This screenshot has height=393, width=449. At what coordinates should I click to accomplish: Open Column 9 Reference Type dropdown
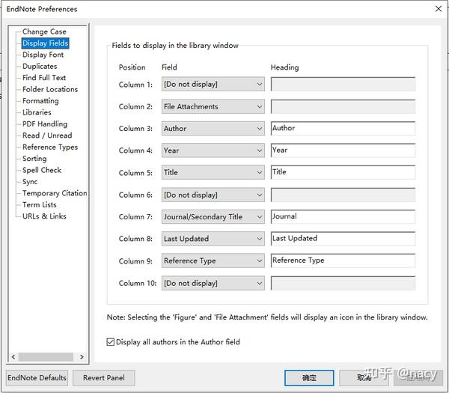tap(213, 261)
